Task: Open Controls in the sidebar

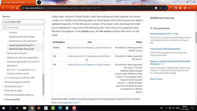Action: [13, 32]
